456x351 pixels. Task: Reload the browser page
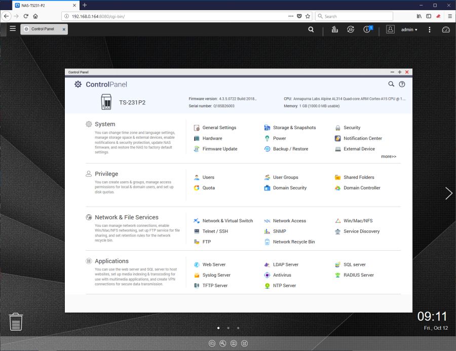pos(26,16)
